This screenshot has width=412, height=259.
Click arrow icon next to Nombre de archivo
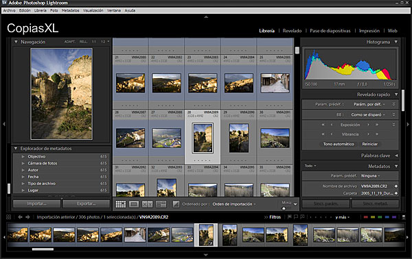pyautogui.click(x=396, y=186)
